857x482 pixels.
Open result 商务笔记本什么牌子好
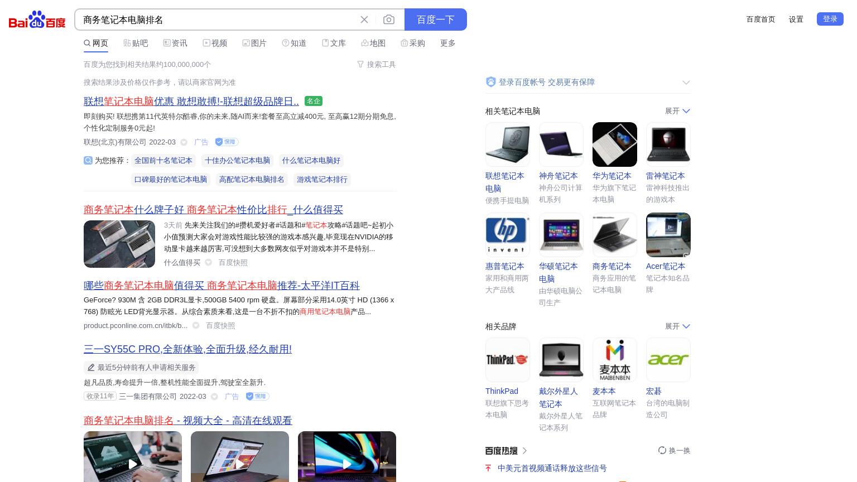(213, 210)
